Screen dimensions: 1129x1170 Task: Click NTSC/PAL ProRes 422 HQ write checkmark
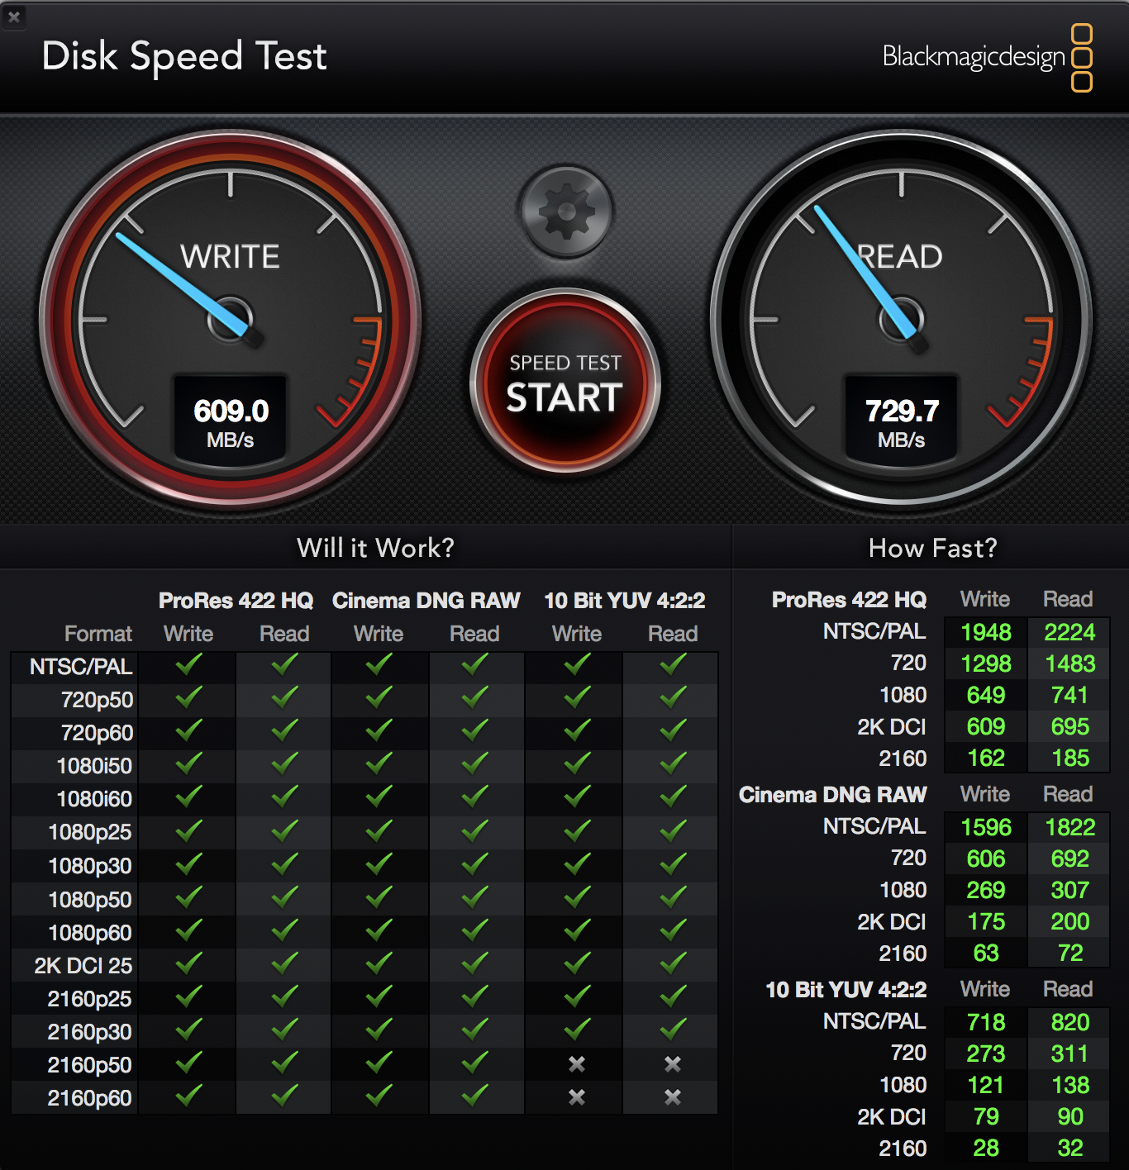[188, 665]
